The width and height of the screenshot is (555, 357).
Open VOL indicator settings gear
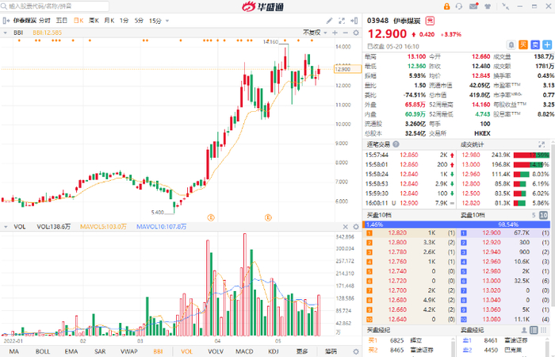(356, 227)
